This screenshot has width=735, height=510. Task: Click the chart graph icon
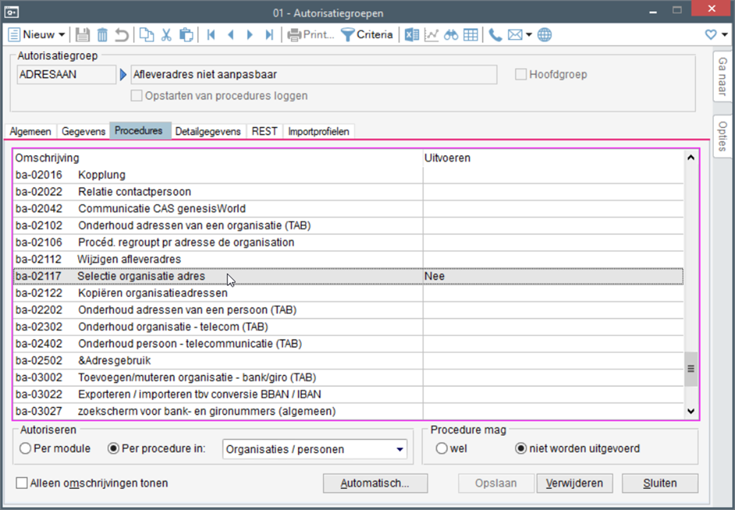pos(432,34)
